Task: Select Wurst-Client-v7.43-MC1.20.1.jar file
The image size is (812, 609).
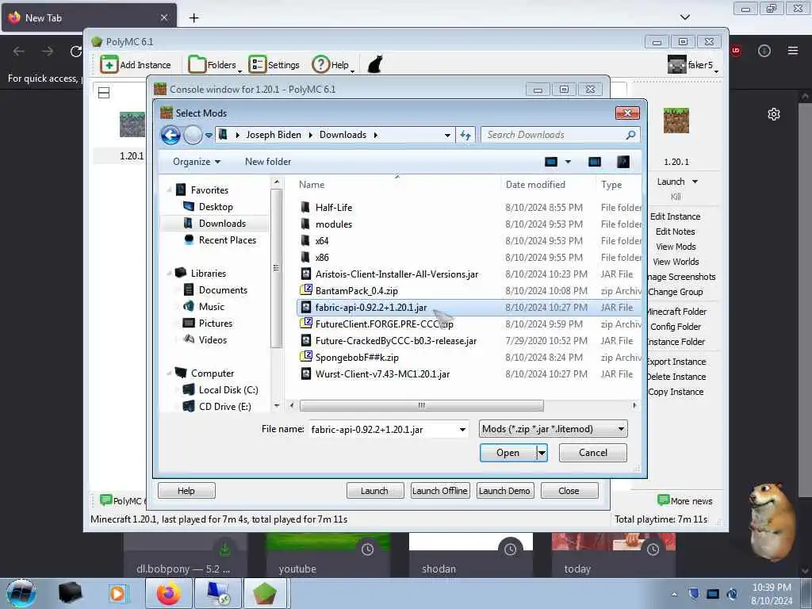Action: (x=382, y=374)
